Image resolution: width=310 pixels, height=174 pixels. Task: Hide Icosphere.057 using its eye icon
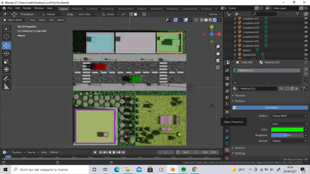(x=306, y=18)
